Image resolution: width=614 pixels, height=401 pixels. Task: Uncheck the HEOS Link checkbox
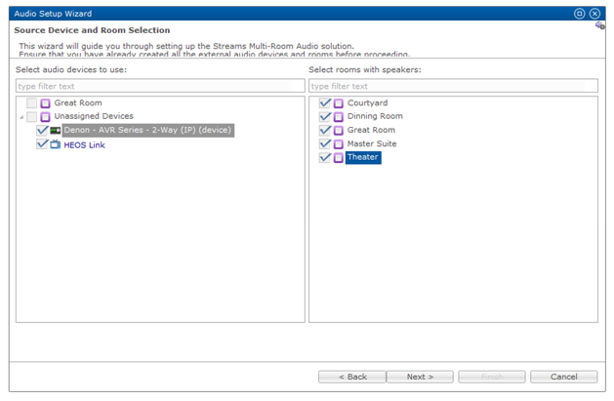pyautogui.click(x=42, y=144)
